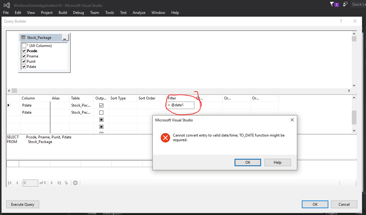Open Query Builder help question mark
The height and width of the screenshot is (215, 366).
point(341,21)
